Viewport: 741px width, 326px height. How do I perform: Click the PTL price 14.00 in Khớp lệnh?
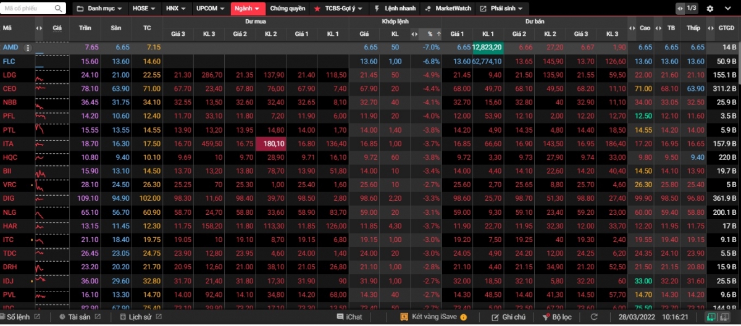pos(369,130)
